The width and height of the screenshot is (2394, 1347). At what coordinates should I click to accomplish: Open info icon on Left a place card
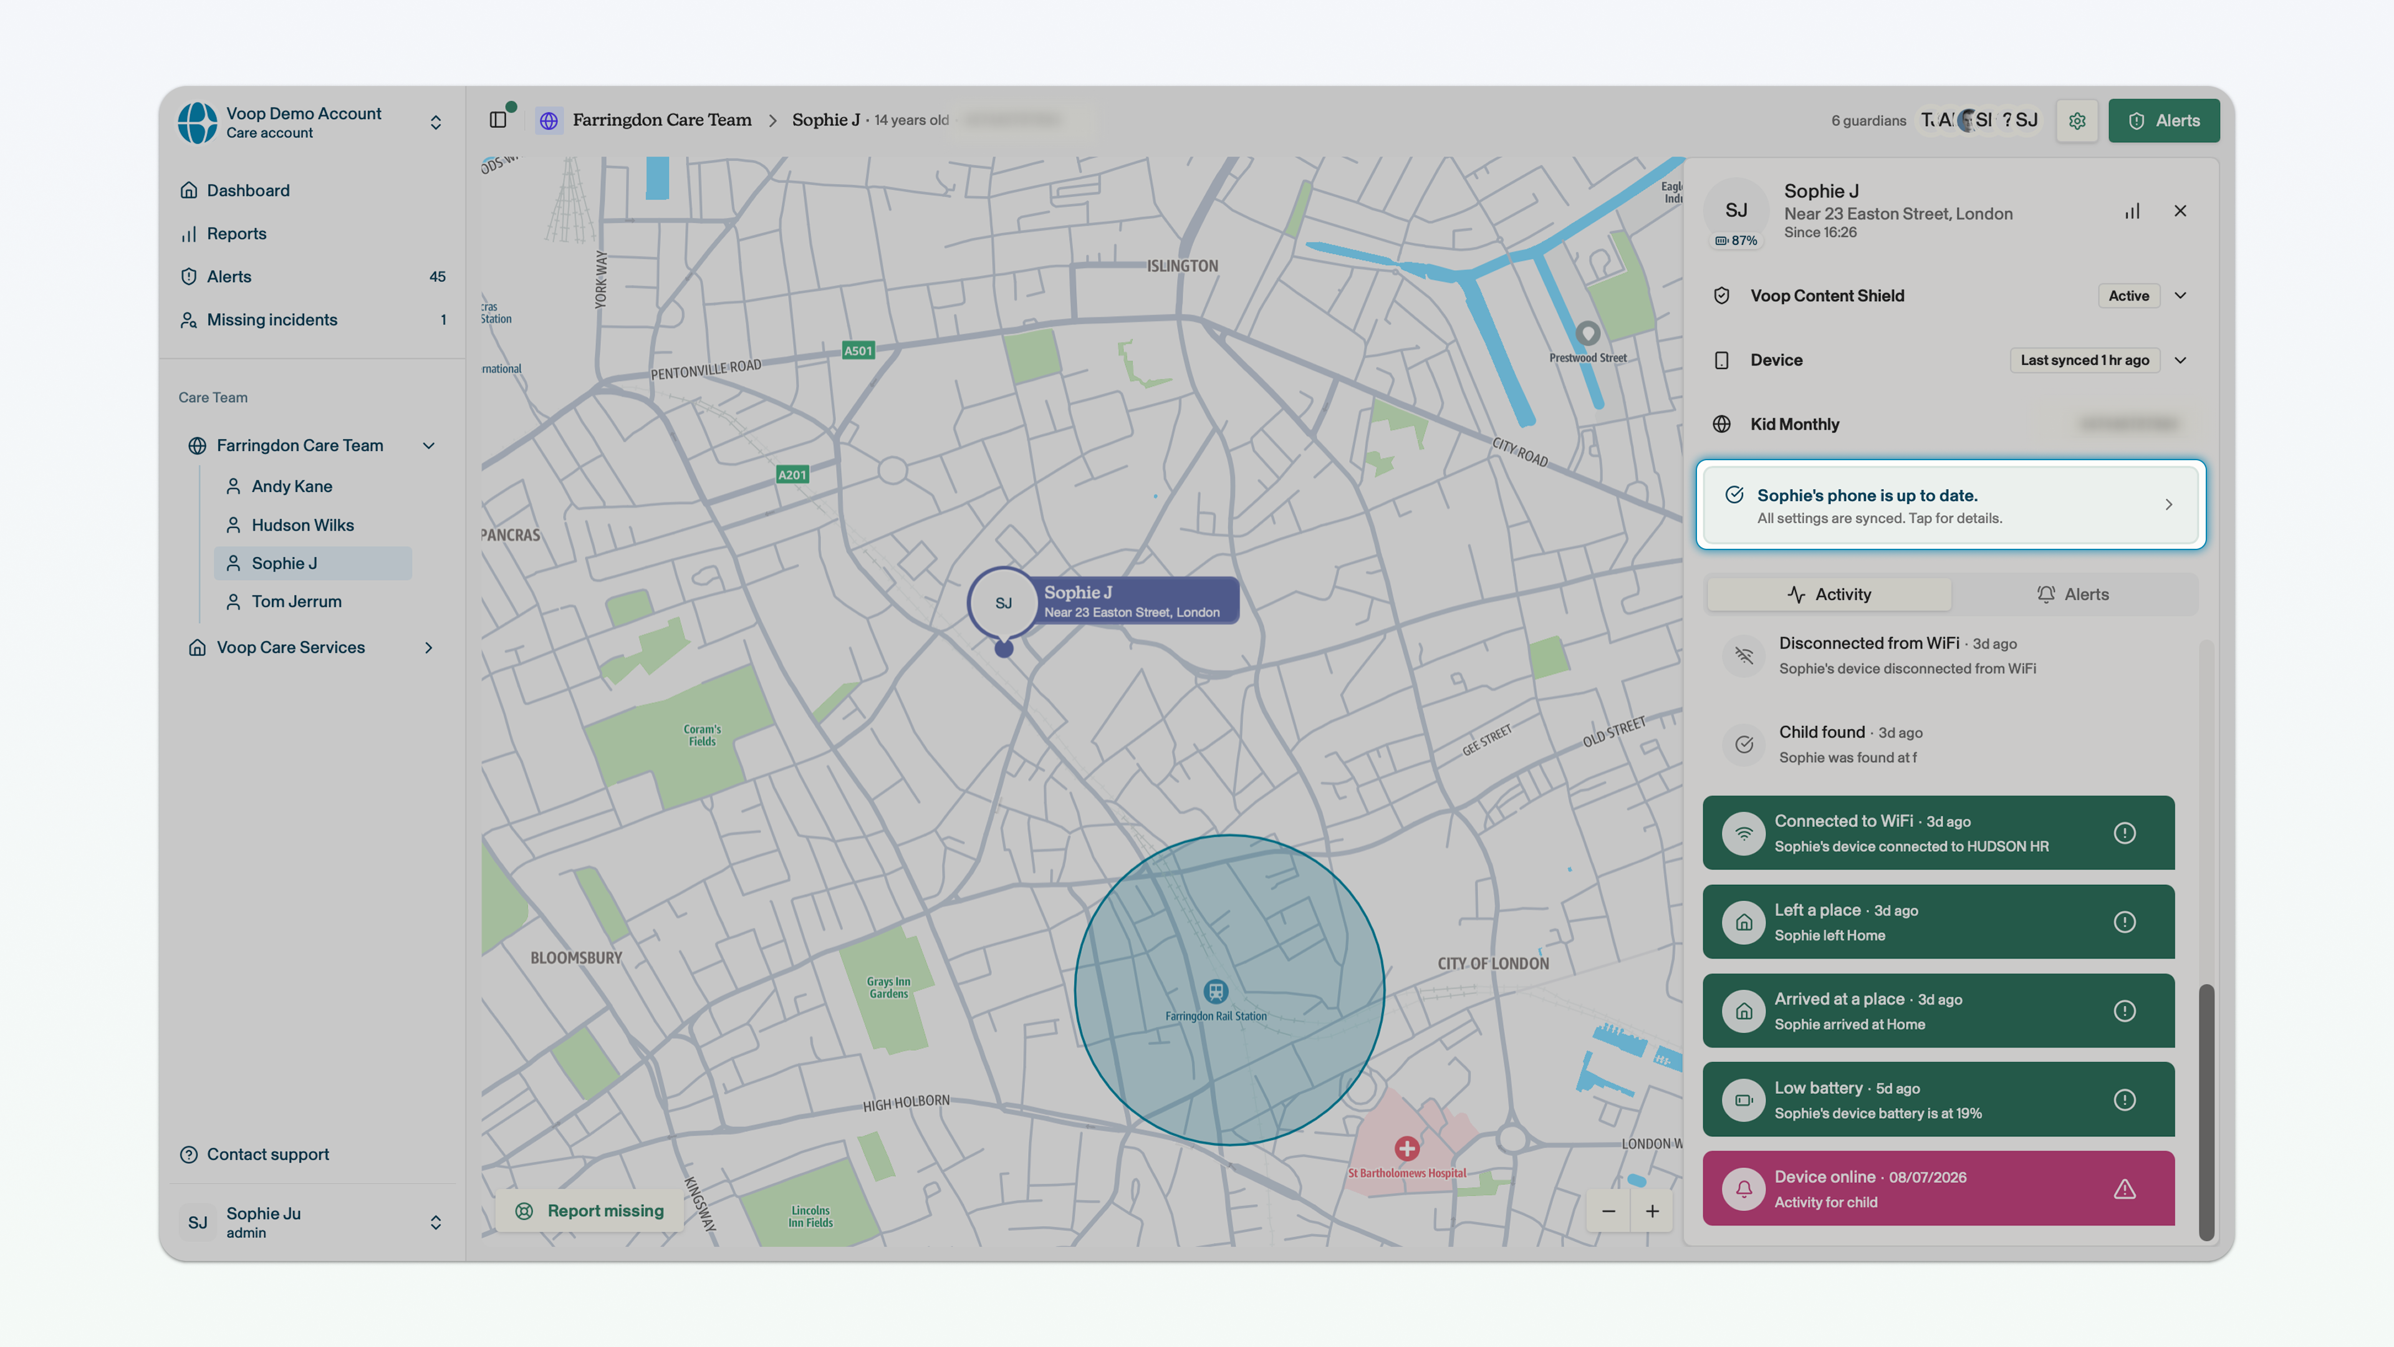[x=2125, y=922]
